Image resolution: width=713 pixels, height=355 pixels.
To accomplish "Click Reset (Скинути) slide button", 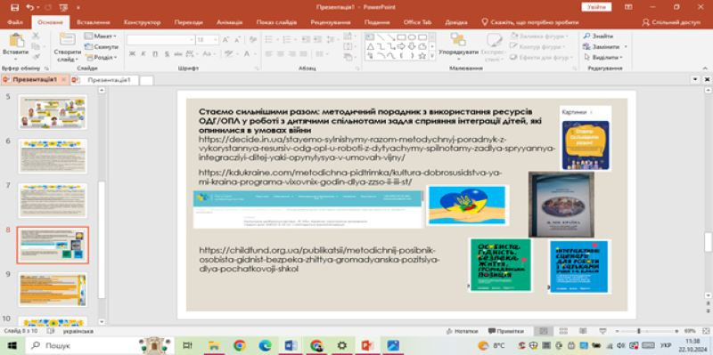I will pos(101,47).
